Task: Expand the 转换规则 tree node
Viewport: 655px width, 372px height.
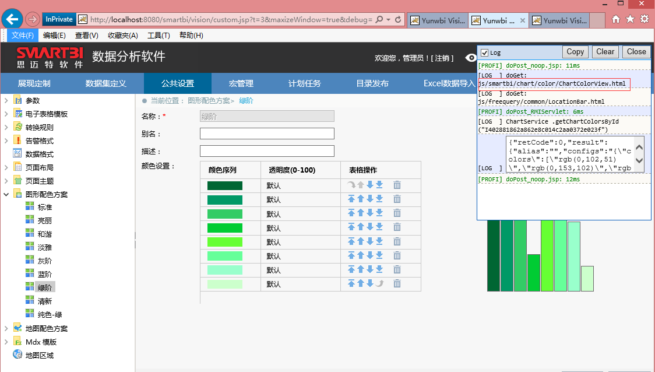Action: [x=6, y=127]
